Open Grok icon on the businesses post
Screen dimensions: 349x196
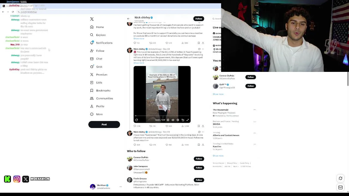[199, 132]
